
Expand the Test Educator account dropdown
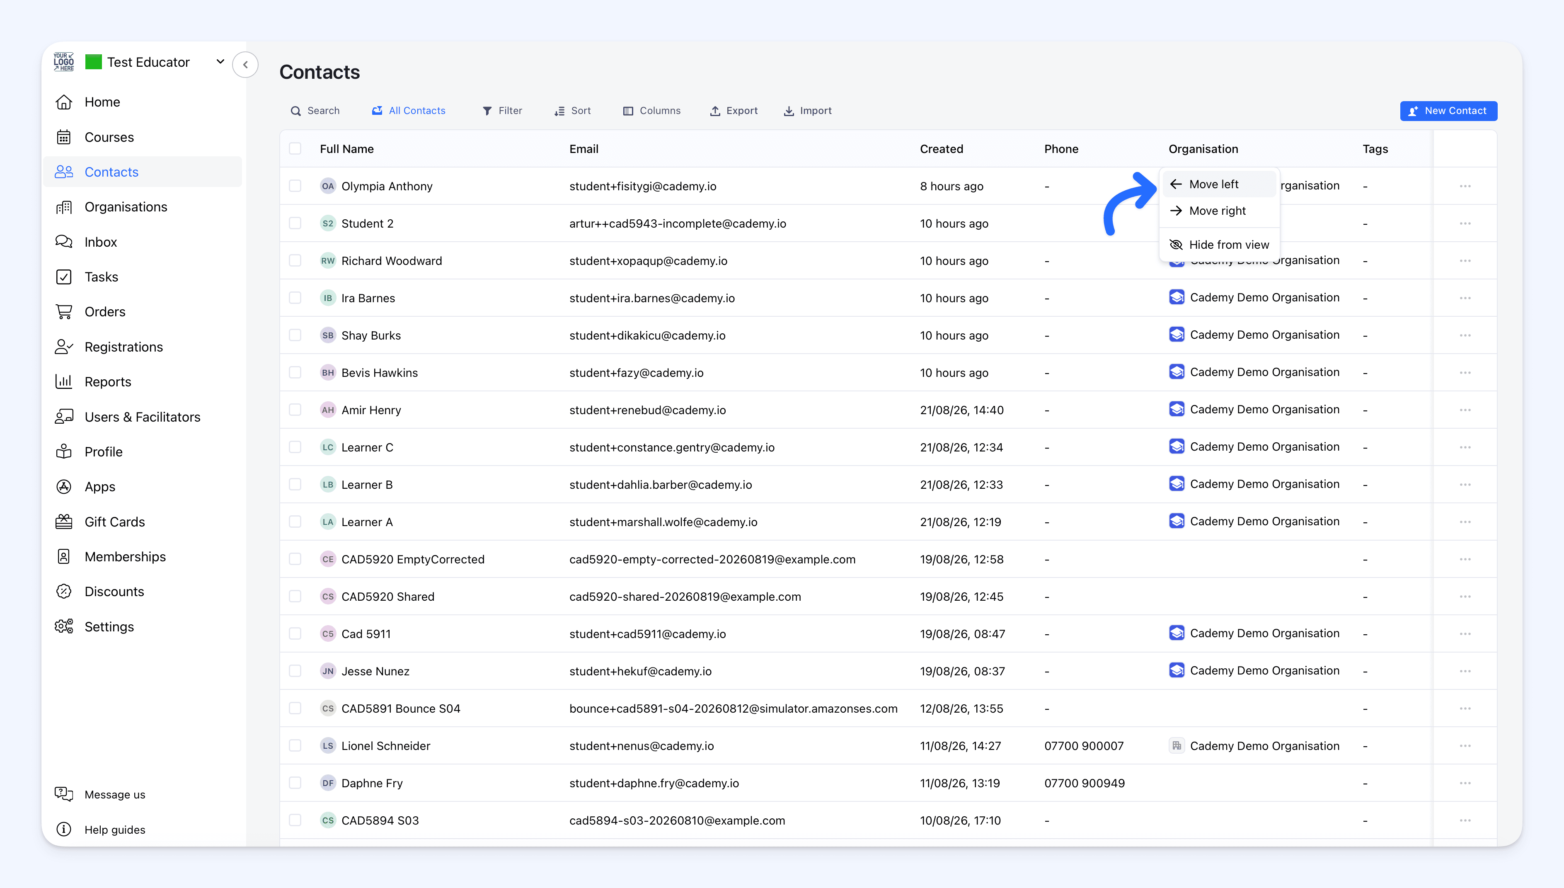tap(220, 62)
